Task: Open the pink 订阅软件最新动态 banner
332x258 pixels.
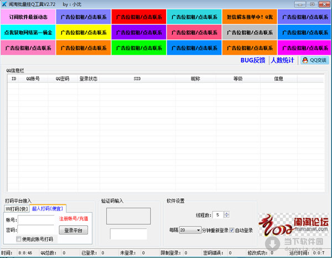Action: pos(28,17)
